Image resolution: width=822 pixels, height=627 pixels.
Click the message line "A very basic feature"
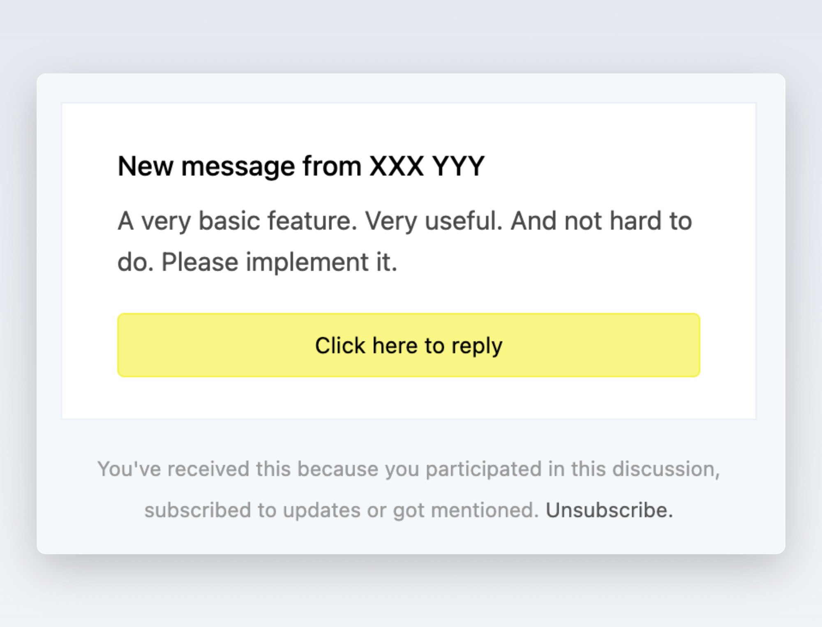[x=237, y=221]
